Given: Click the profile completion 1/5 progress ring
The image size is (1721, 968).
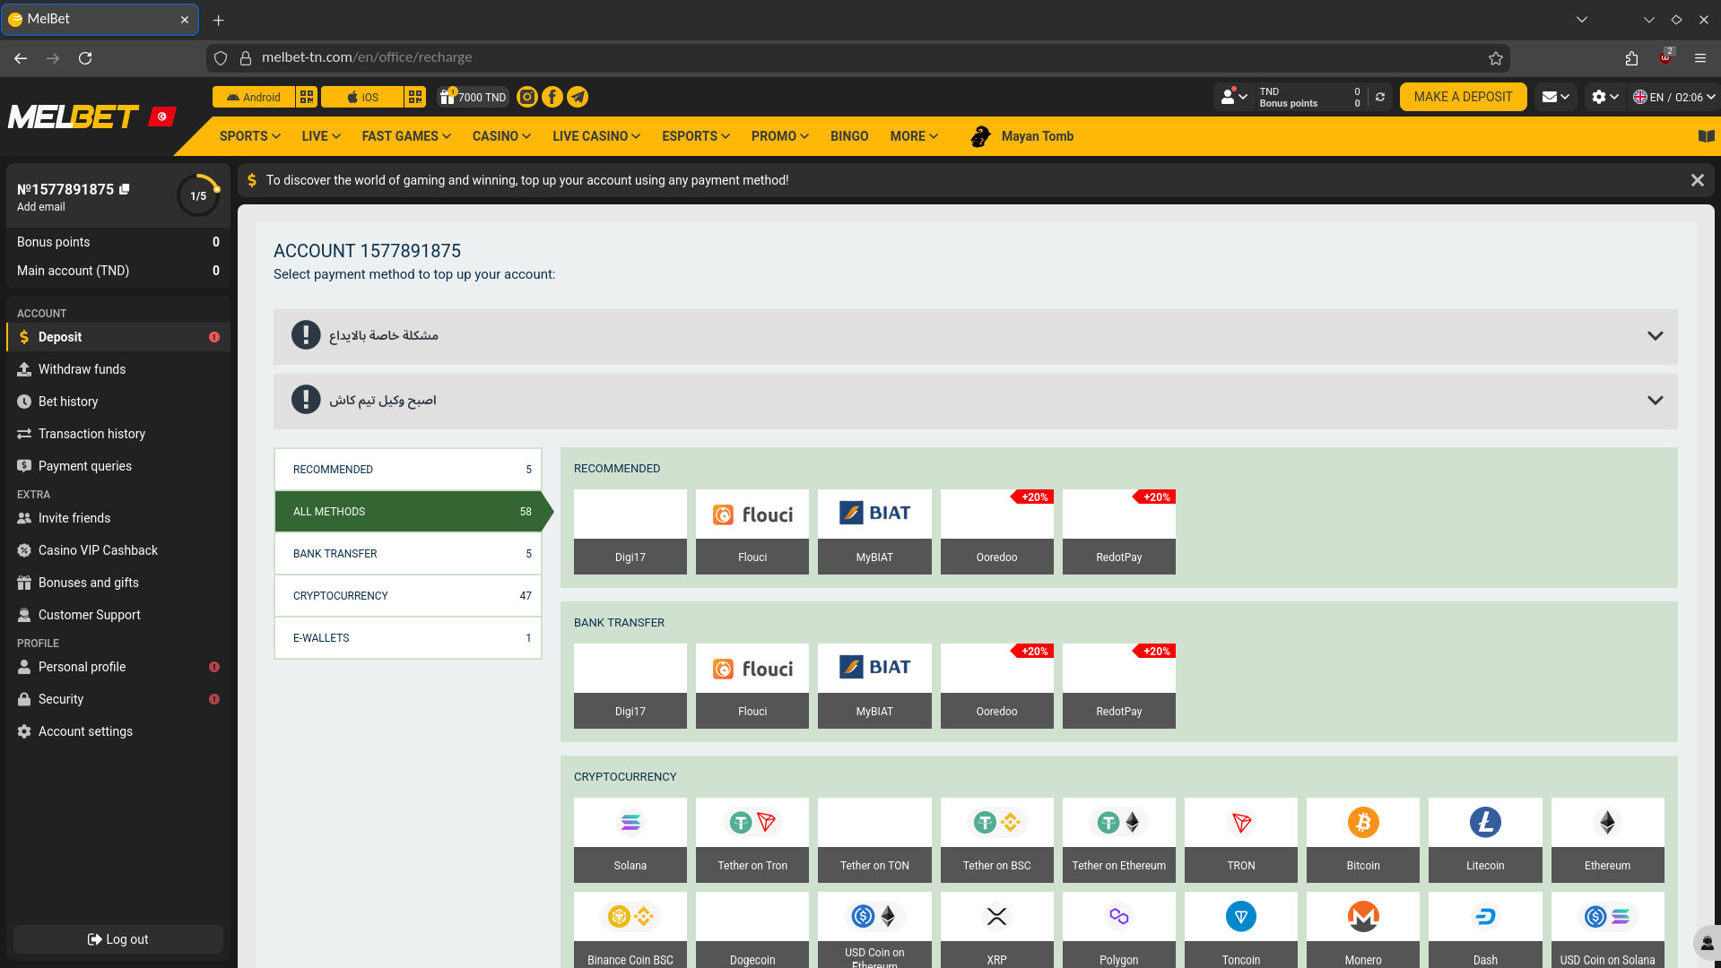Looking at the screenshot, I should [198, 195].
